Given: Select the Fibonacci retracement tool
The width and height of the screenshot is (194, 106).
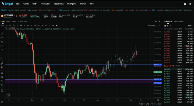Looking at the screenshot, I should [2, 38].
